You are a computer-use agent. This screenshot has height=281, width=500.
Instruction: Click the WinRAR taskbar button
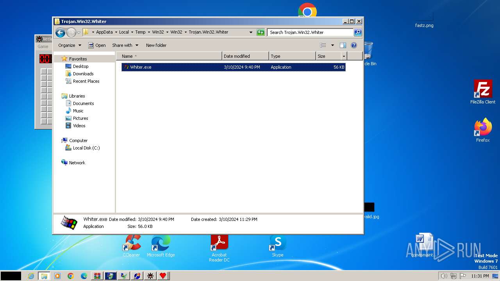(x=97, y=276)
